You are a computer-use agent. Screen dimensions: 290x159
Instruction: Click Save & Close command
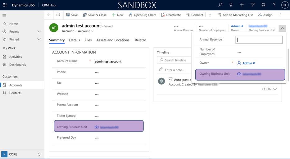[95, 15]
